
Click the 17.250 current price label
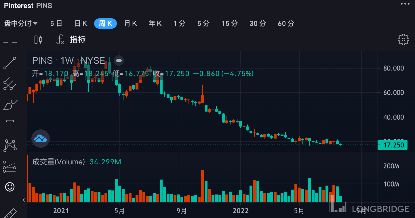(x=393, y=145)
